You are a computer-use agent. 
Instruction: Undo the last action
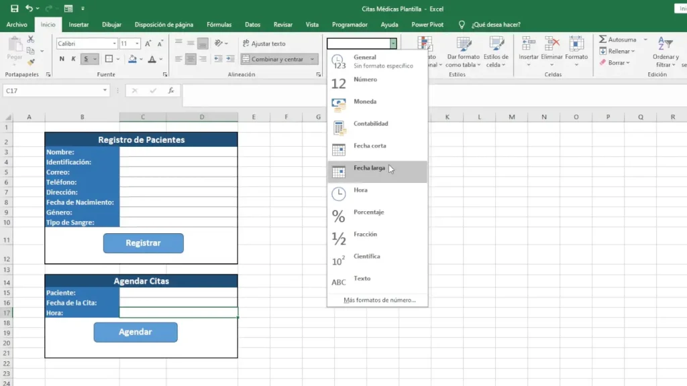point(29,8)
